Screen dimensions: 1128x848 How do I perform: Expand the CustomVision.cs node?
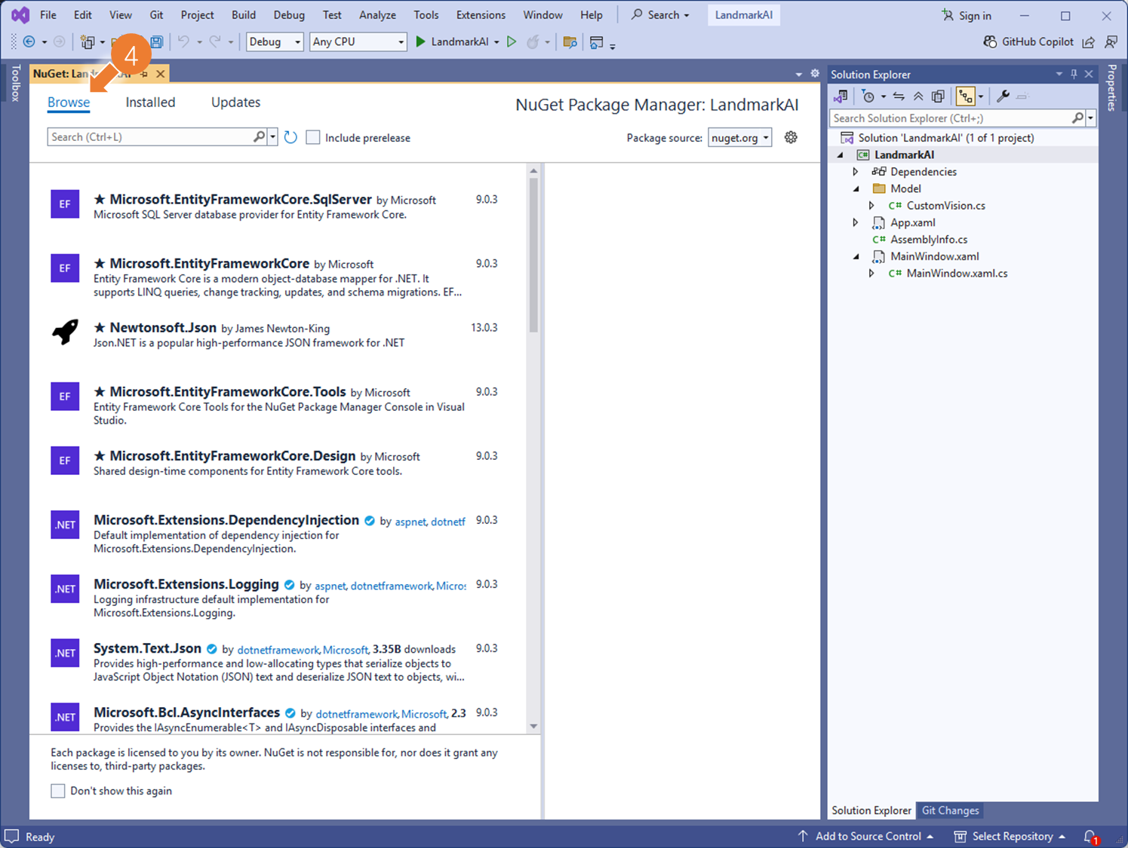(x=871, y=206)
